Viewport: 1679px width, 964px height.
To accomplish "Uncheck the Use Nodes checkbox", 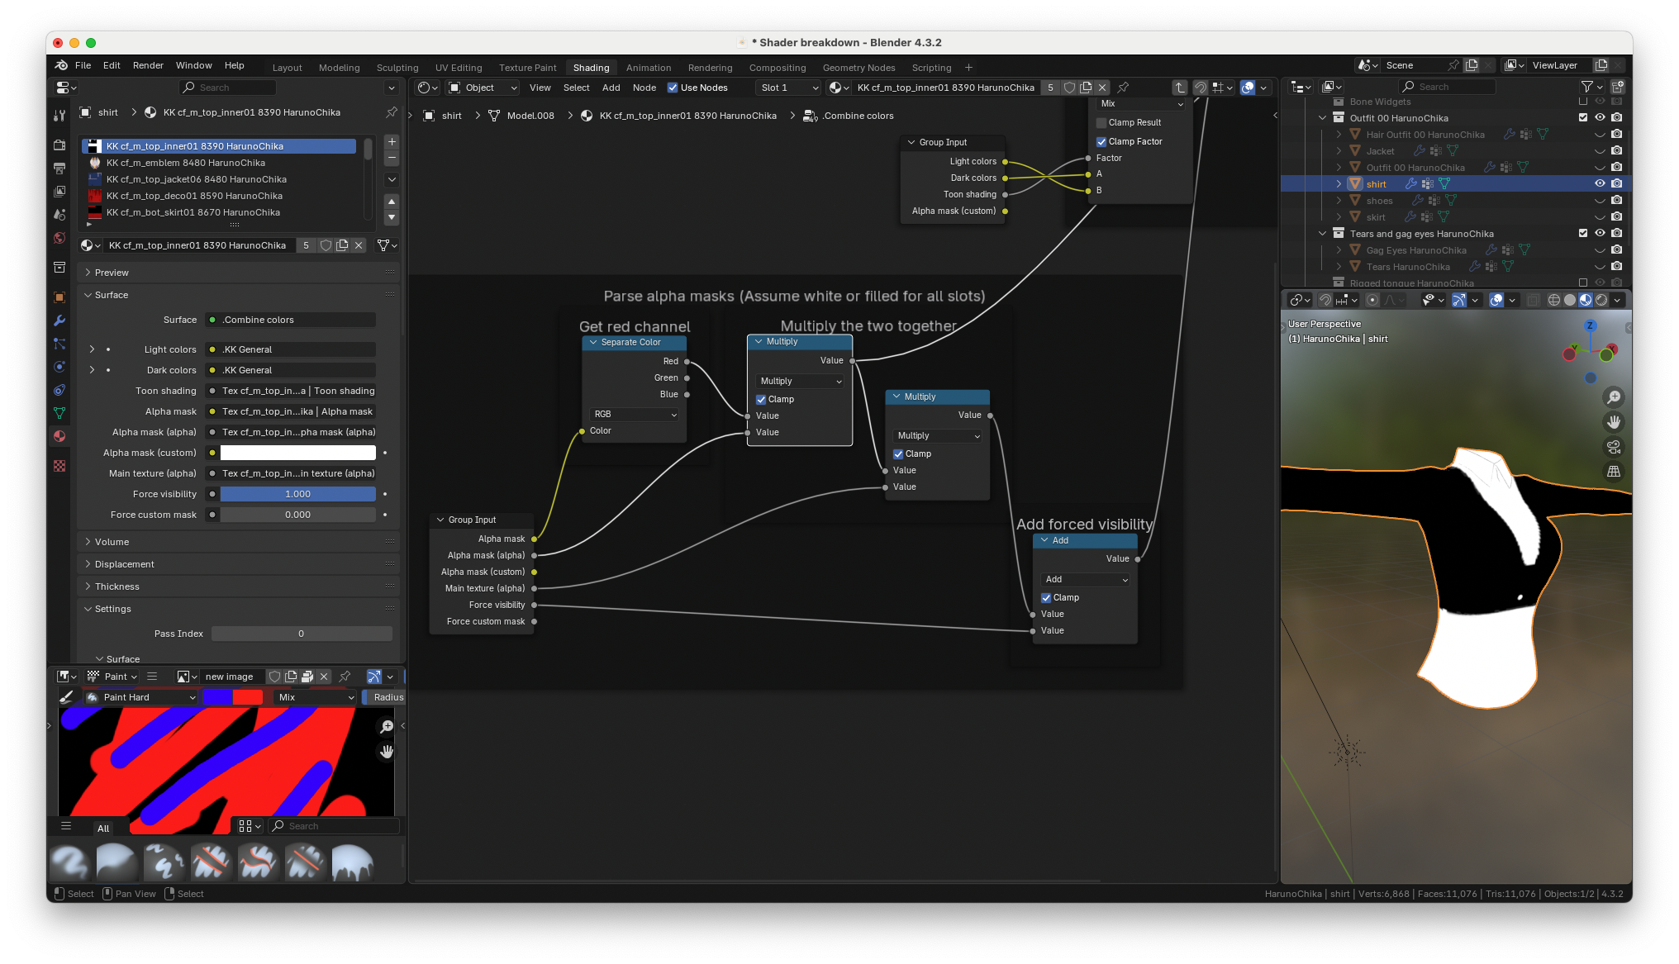I will click(673, 88).
